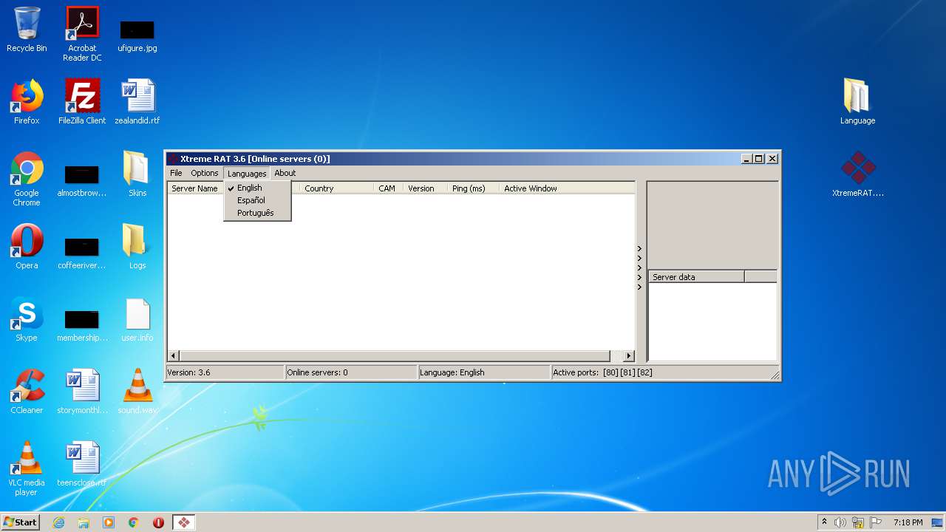Open the FileZilla Client desktop shortcut

click(x=82, y=103)
